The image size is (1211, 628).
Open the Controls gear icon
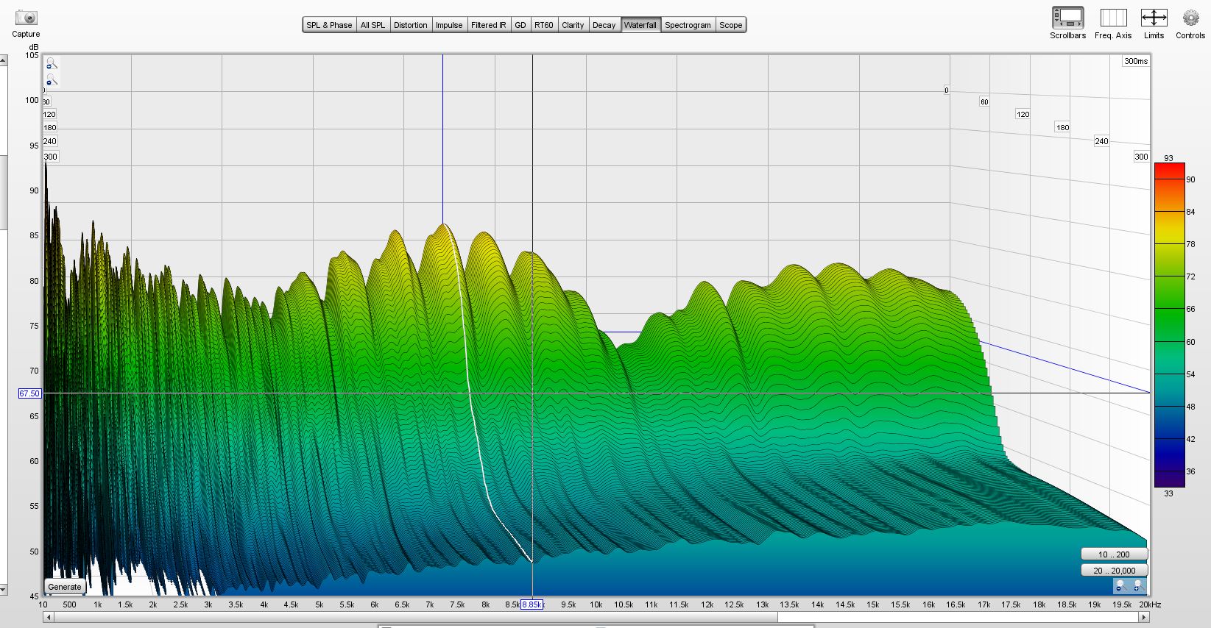point(1190,18)
